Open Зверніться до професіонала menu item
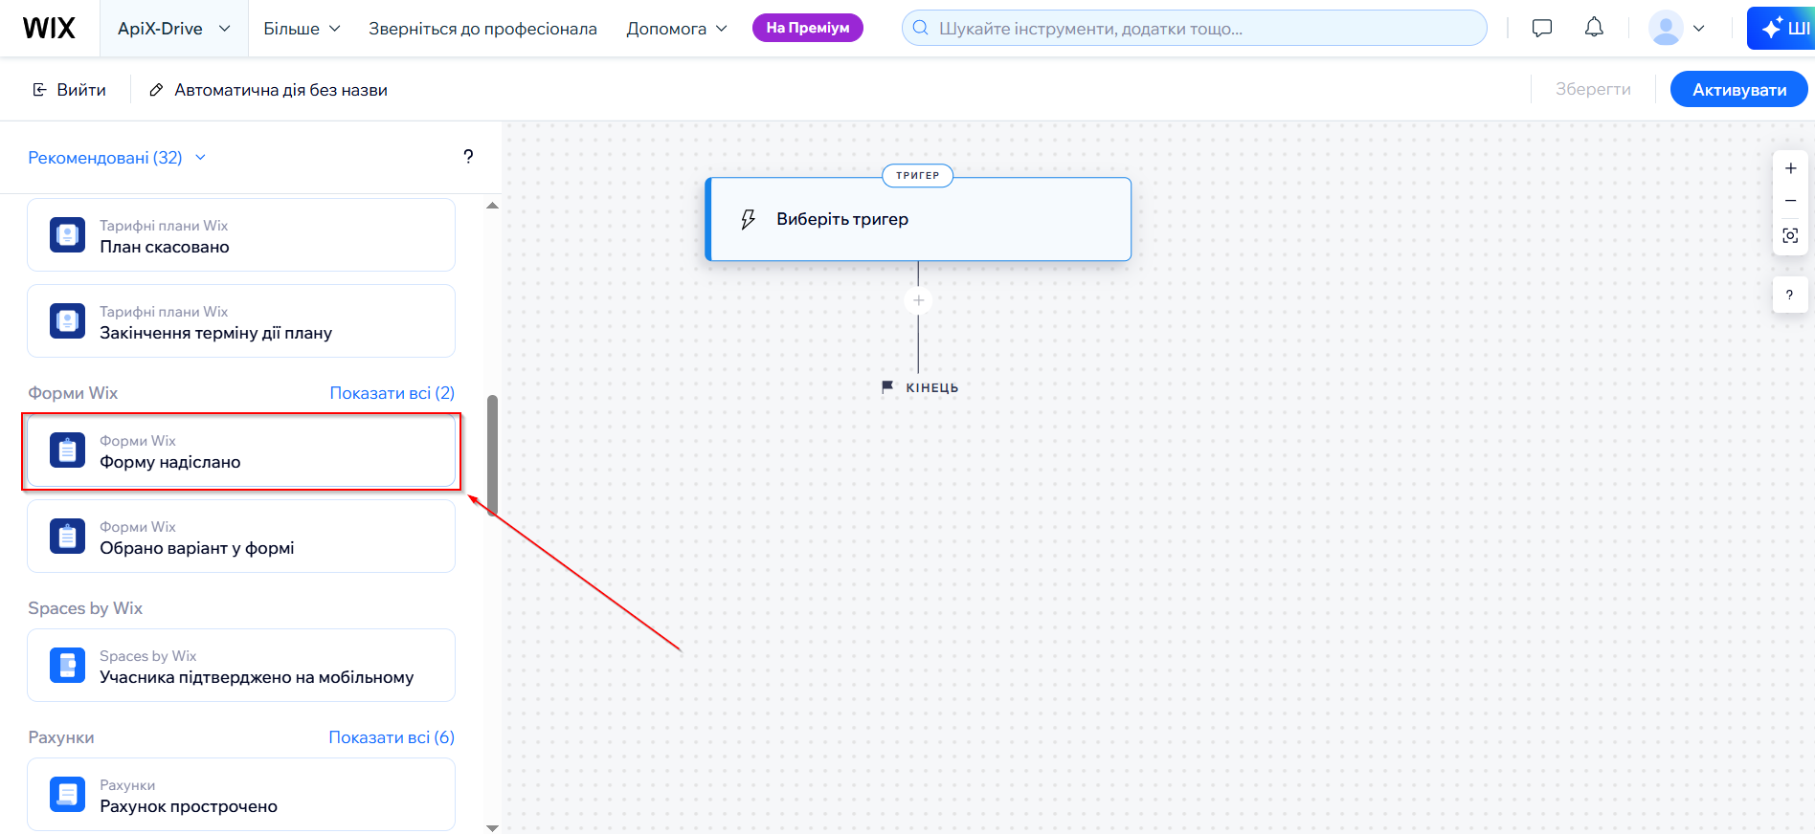This screenshot has width=1815, height=834. coord(482,29)
